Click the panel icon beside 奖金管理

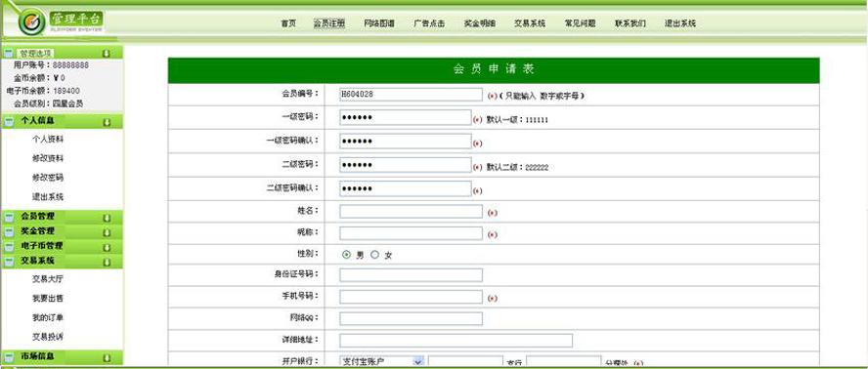coord(8,232)
